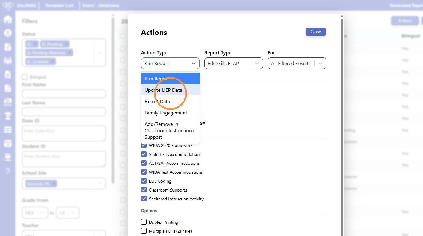Enable Multiple PDFs (ZIP file) option
The width and height of the screenshot is (423, 236).
coord(144,231)
